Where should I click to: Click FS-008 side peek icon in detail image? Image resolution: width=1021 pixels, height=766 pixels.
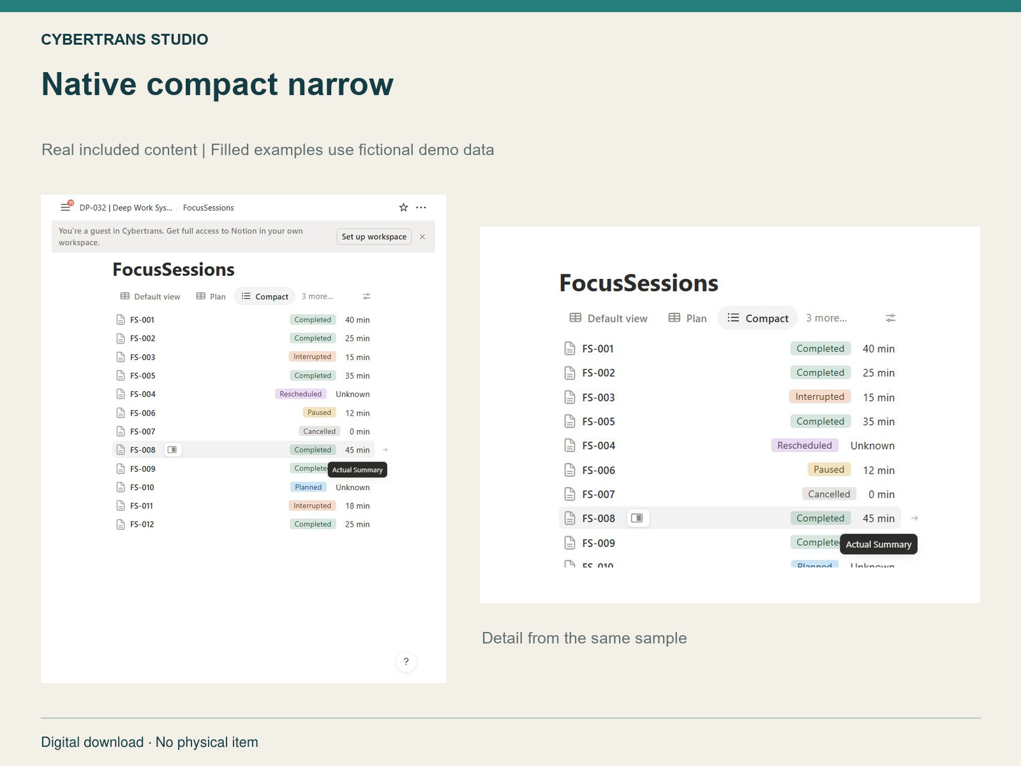point(637,518)
